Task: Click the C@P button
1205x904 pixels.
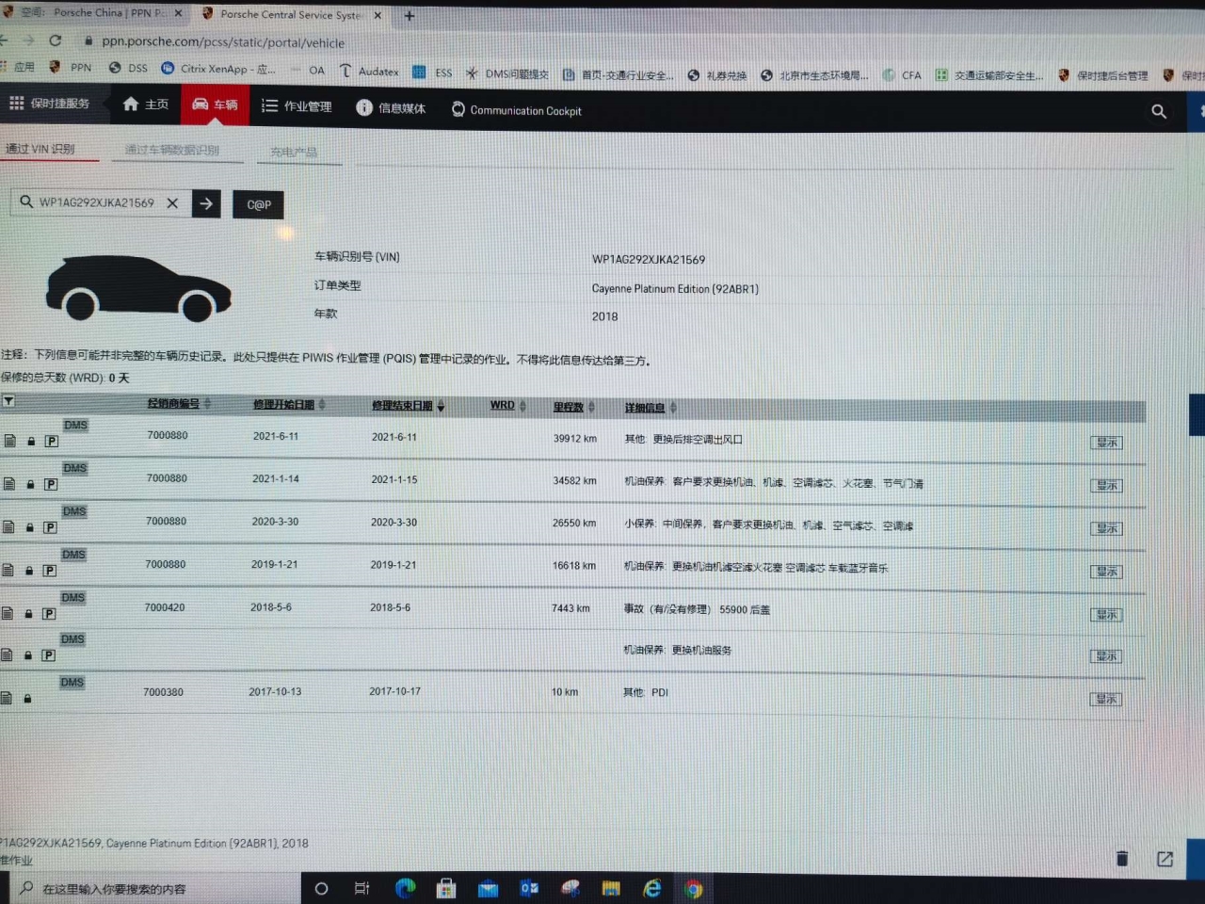Action: (259, 204)
